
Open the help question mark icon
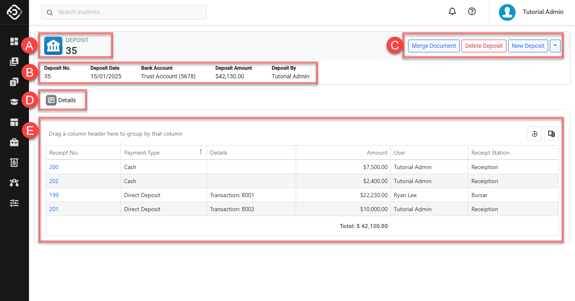[472, 12]
